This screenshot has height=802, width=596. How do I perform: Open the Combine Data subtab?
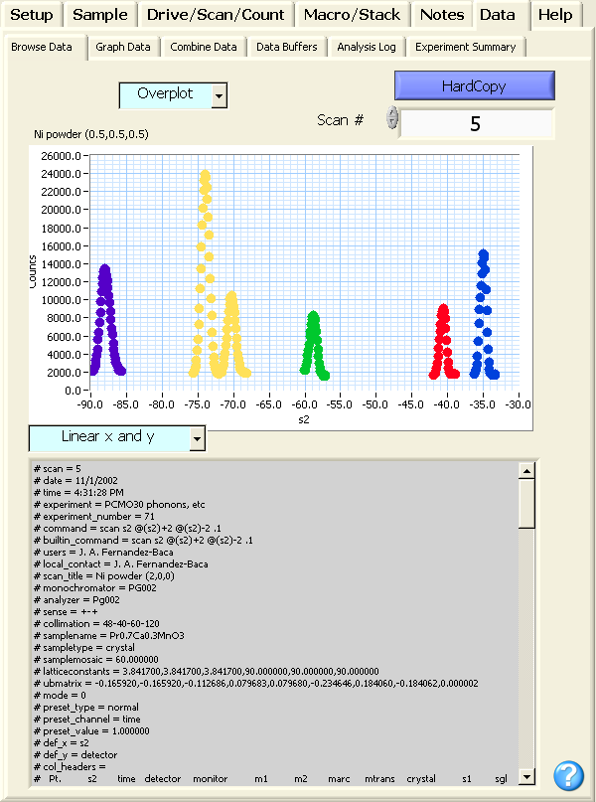click(204, 47)
